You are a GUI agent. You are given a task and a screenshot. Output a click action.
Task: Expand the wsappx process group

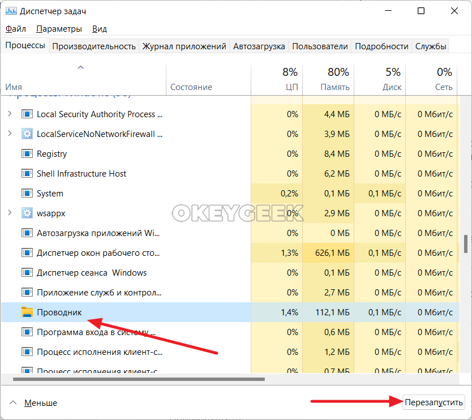(x=10, y=213)
